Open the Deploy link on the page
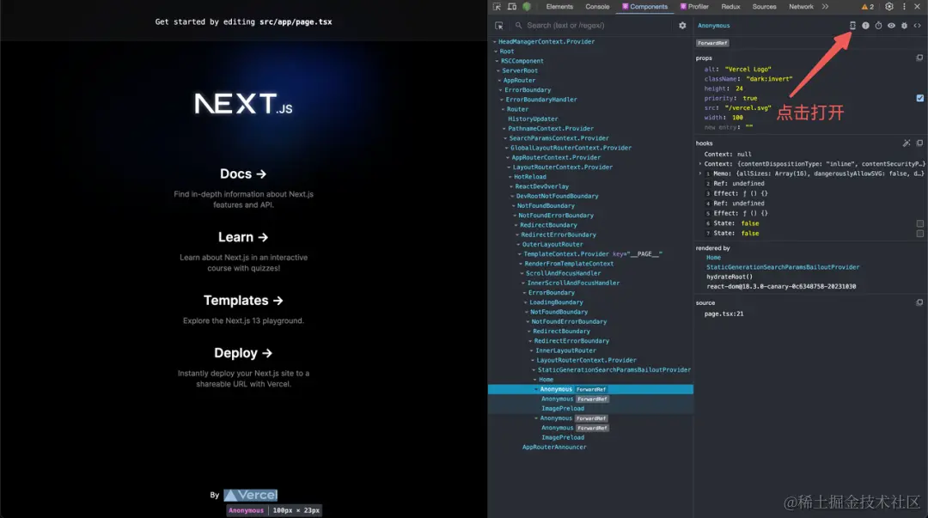 pyautogui.click(x=243, y=353)
